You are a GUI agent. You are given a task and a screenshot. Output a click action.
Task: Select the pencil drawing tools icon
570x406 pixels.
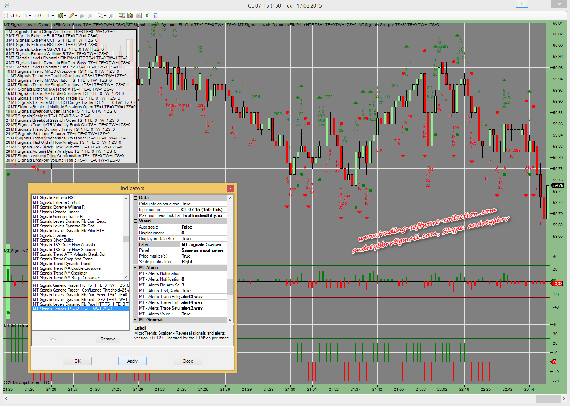71,16
